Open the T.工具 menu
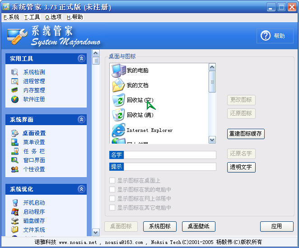This screenshot has width=299, height=248. coord(32,17)
